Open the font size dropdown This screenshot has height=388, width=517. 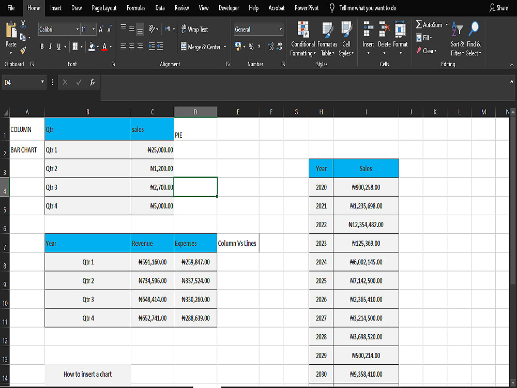(94, 29)
